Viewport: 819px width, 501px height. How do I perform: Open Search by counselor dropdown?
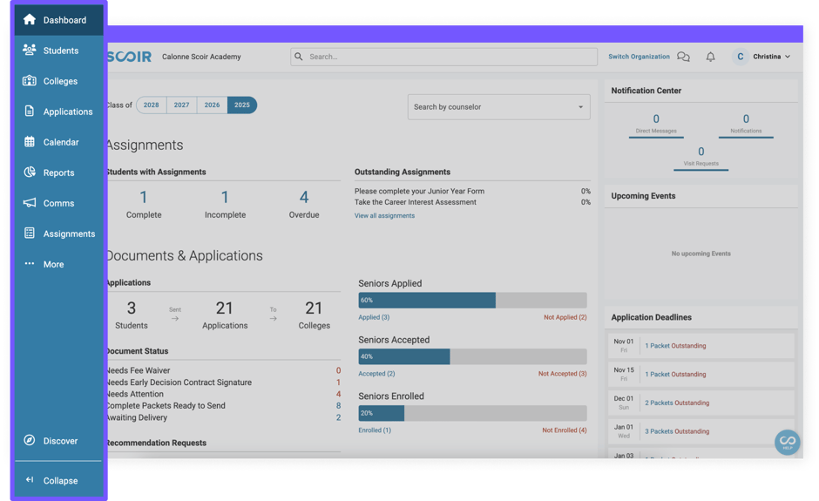click(499, 107)
